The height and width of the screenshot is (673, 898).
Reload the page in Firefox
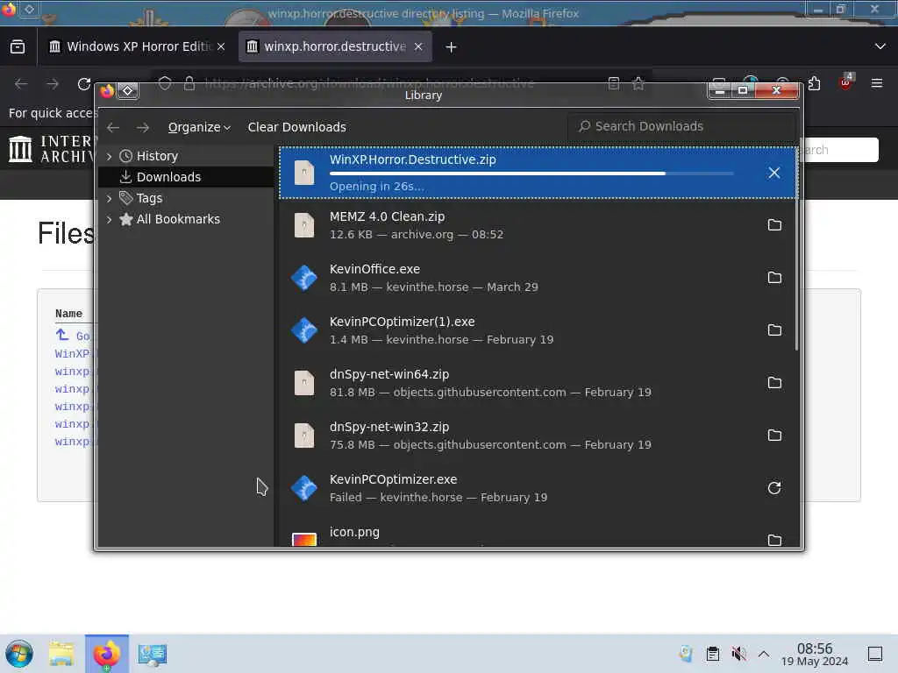coord(84,84)
